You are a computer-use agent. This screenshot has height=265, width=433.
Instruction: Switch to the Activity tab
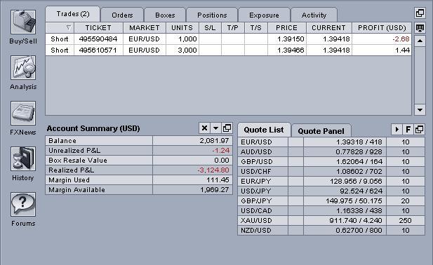314,15
